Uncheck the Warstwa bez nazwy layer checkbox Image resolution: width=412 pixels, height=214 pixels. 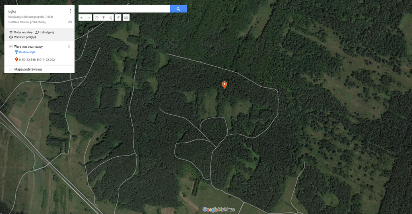point(11,46)
